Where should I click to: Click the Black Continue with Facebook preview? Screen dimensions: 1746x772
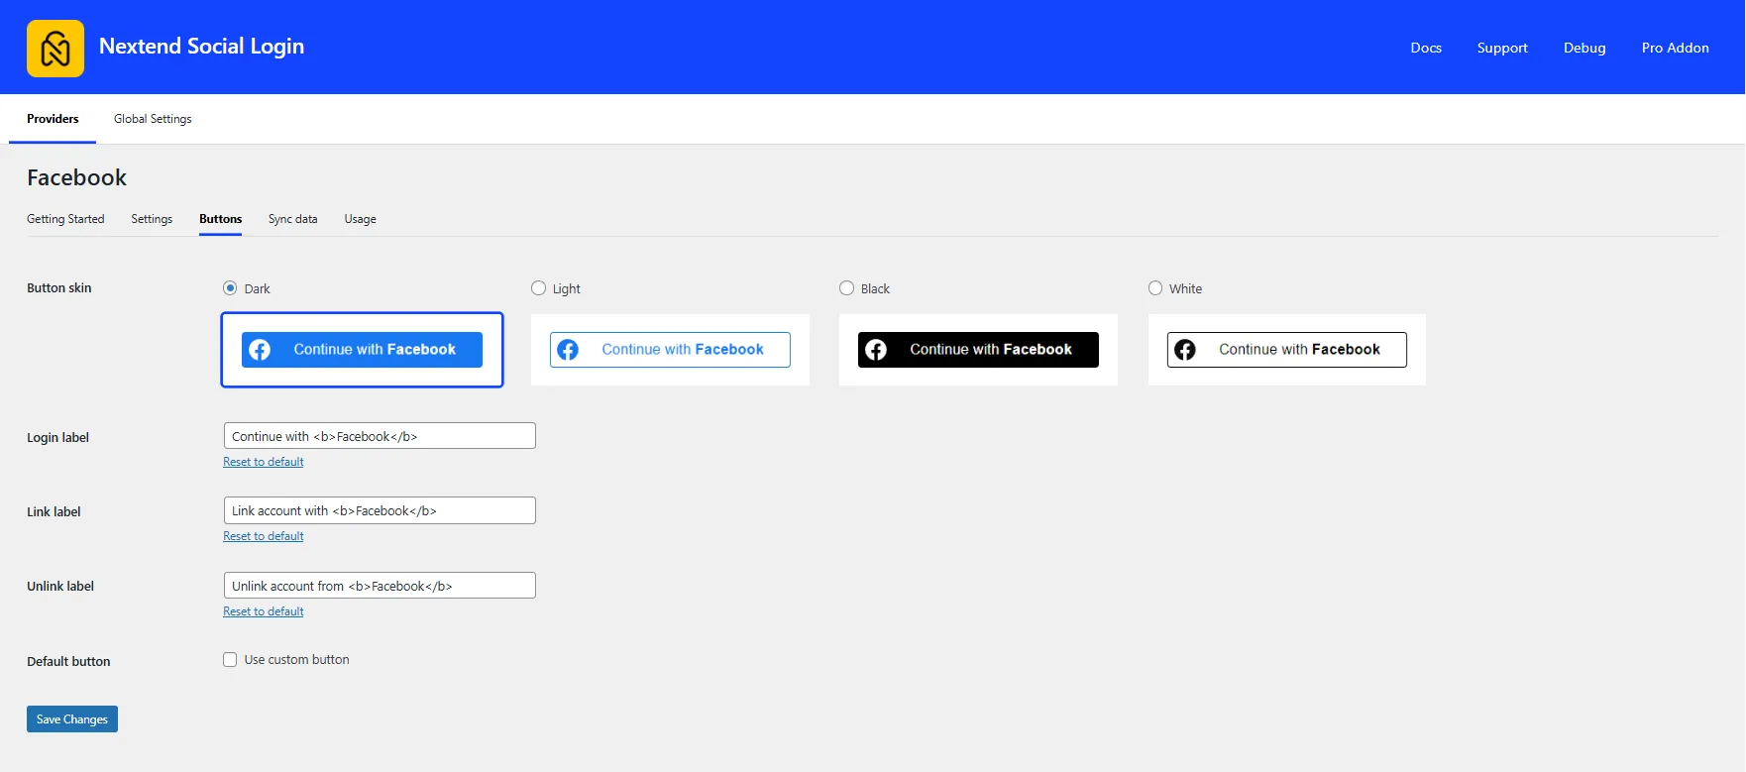click(x=978, y=350)
